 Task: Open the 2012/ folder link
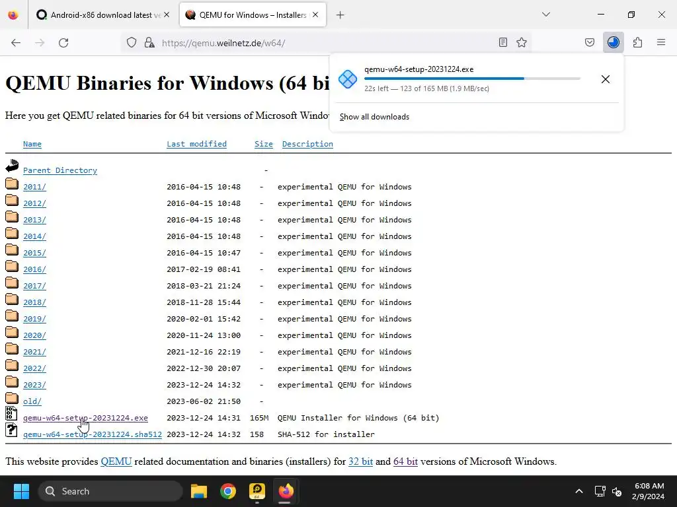click(x=34, y=203)
